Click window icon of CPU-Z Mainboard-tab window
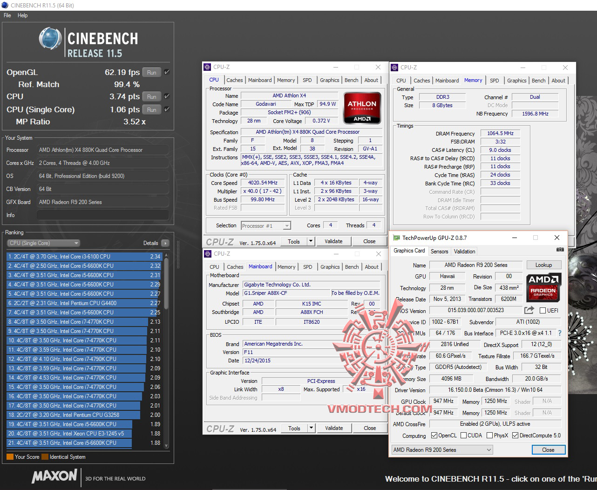This screenshot has width=597, height=490. point(208,254)
